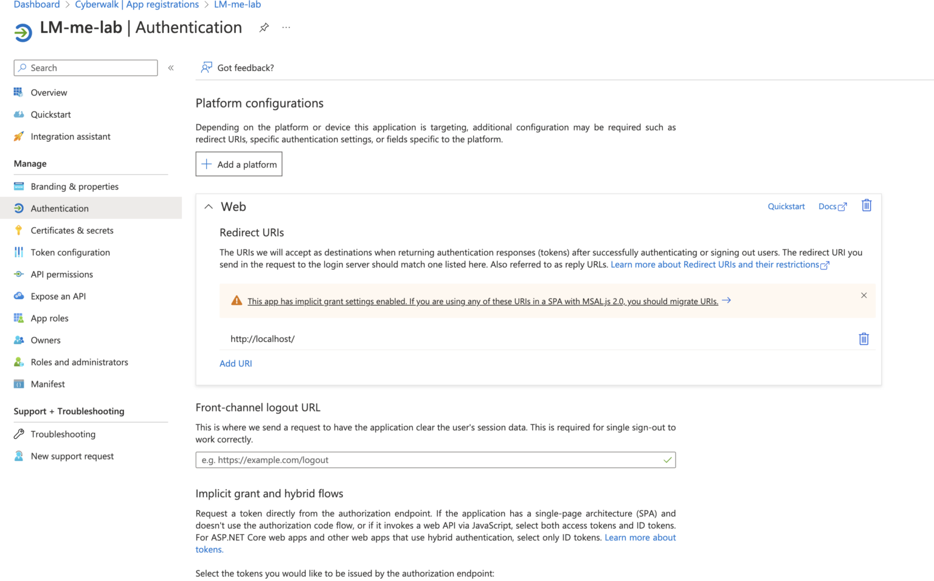View the Manifest for LM-me-lab
This screenshot has width=934, height=581.
tap(47, 383)
